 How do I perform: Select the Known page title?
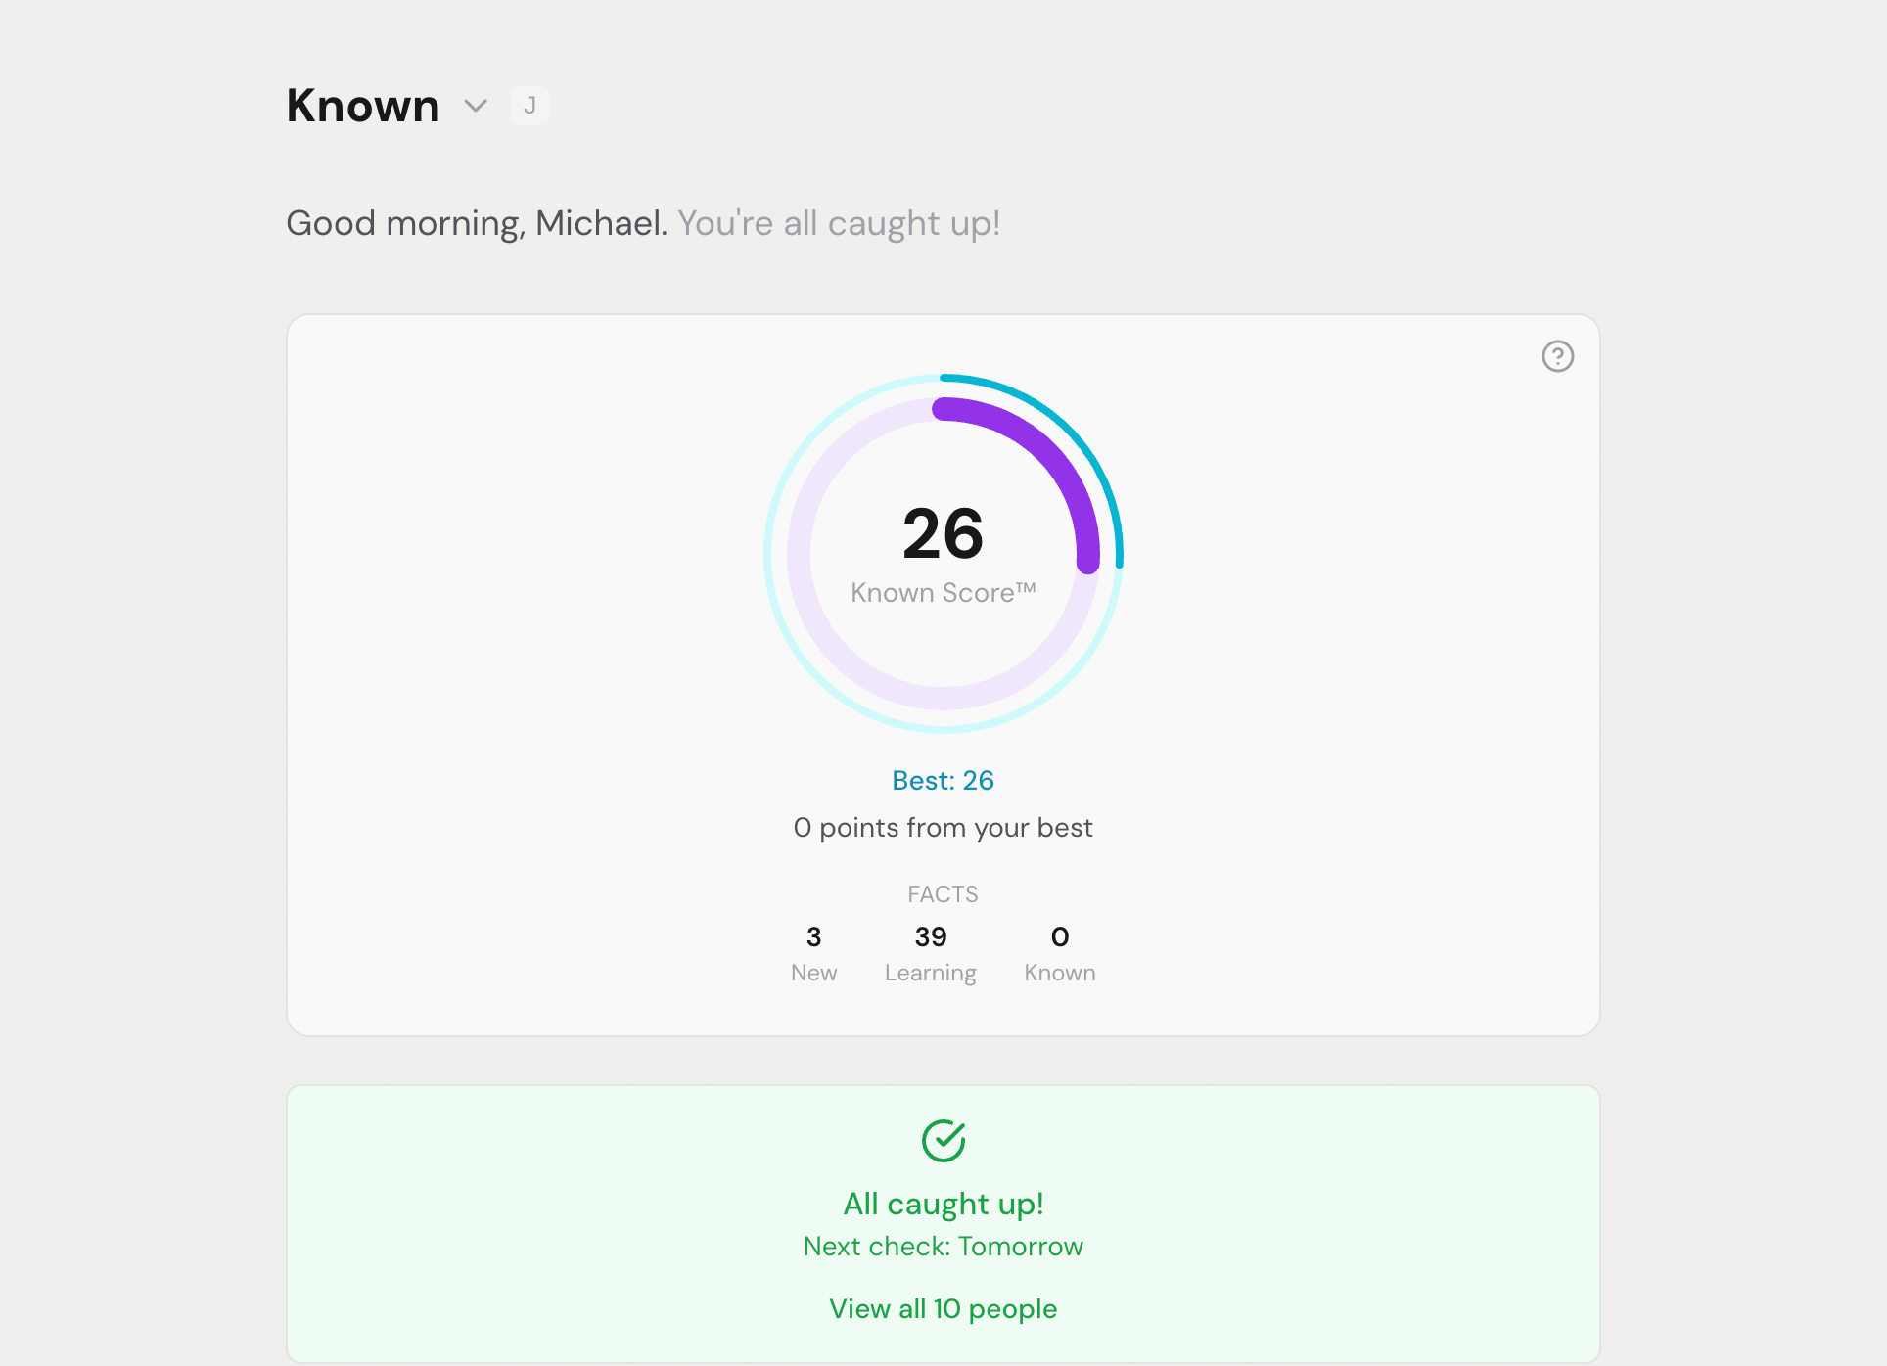coord(362,105)
